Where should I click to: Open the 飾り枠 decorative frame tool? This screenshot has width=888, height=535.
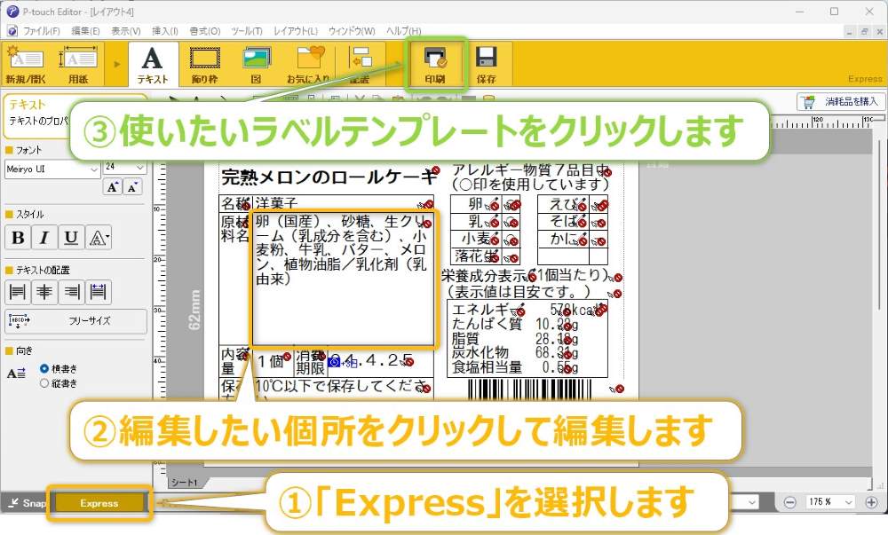pos(203,62)
